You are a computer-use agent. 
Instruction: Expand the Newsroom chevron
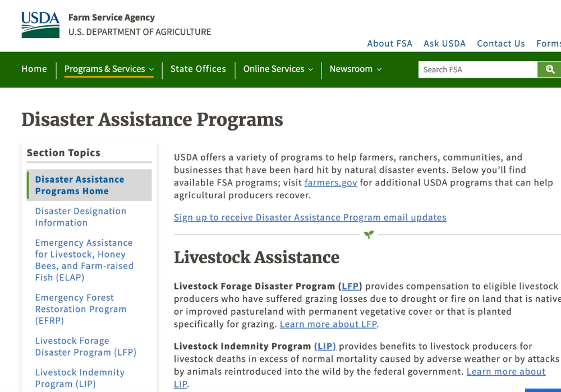pos(379,69)
